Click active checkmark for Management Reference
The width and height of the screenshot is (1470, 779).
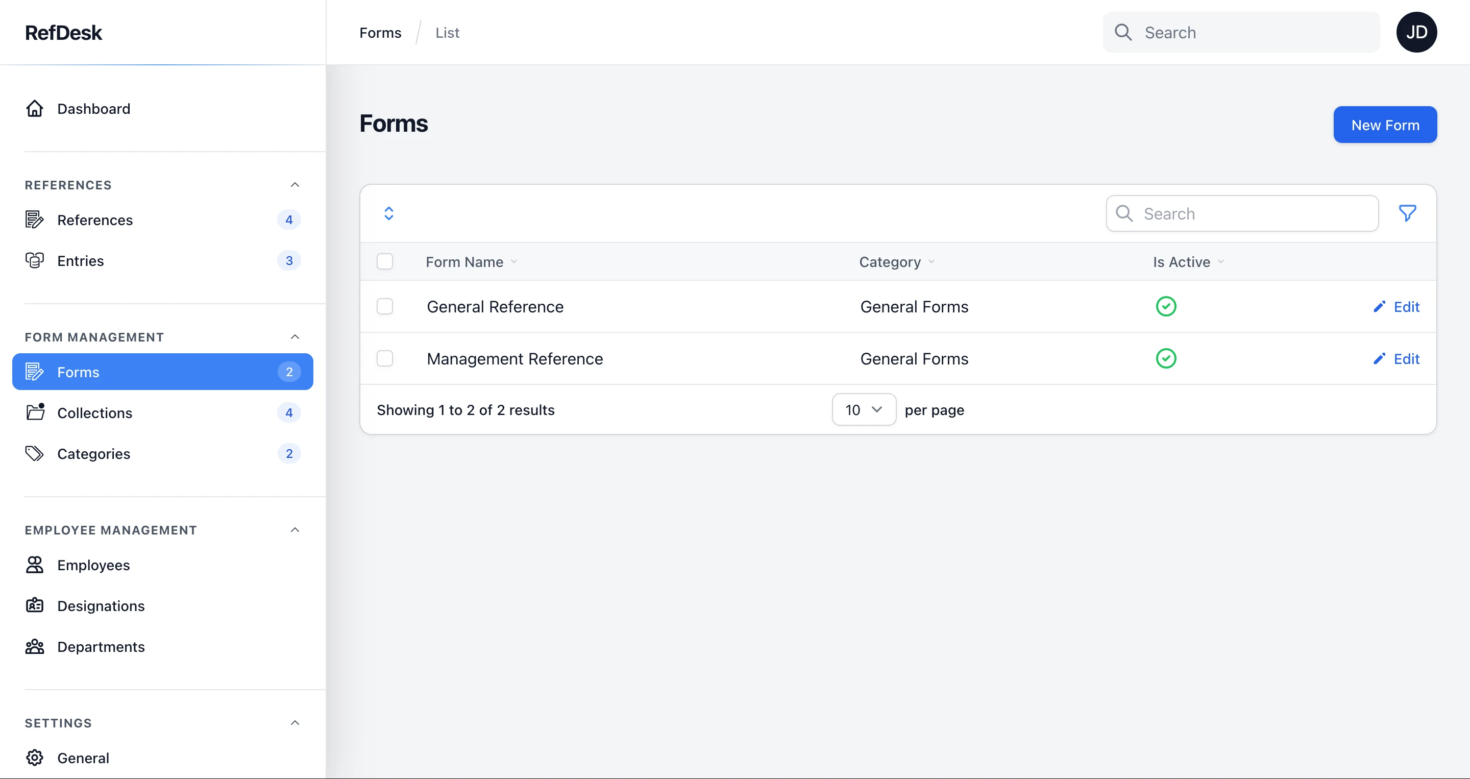tap(1166, 358)
